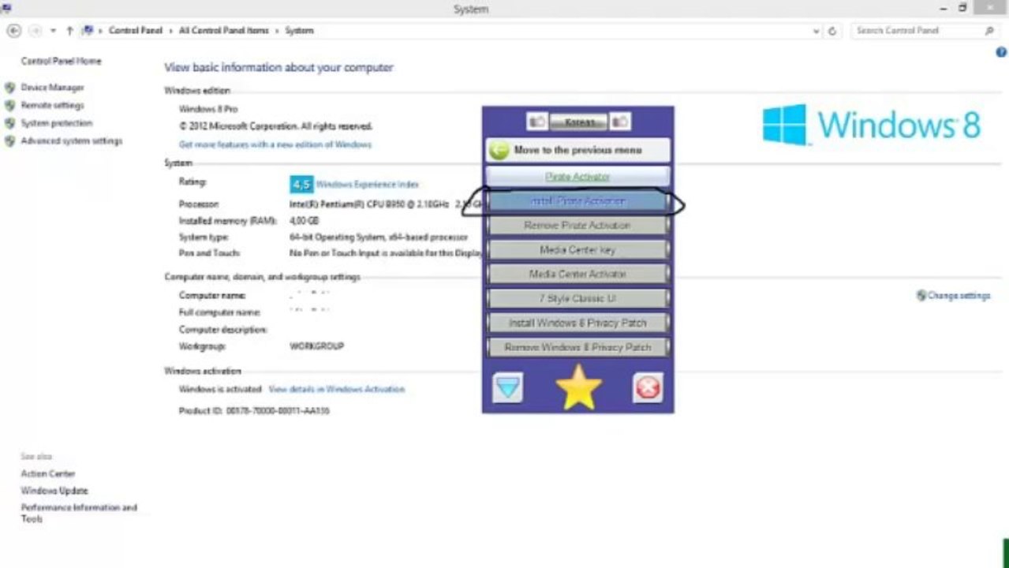Open recent locations dropdown beside navigation arrows

(x=53, y=31)
